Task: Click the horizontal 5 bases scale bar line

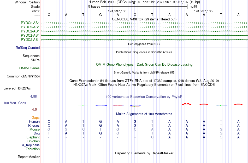Action: click(144, 7)
